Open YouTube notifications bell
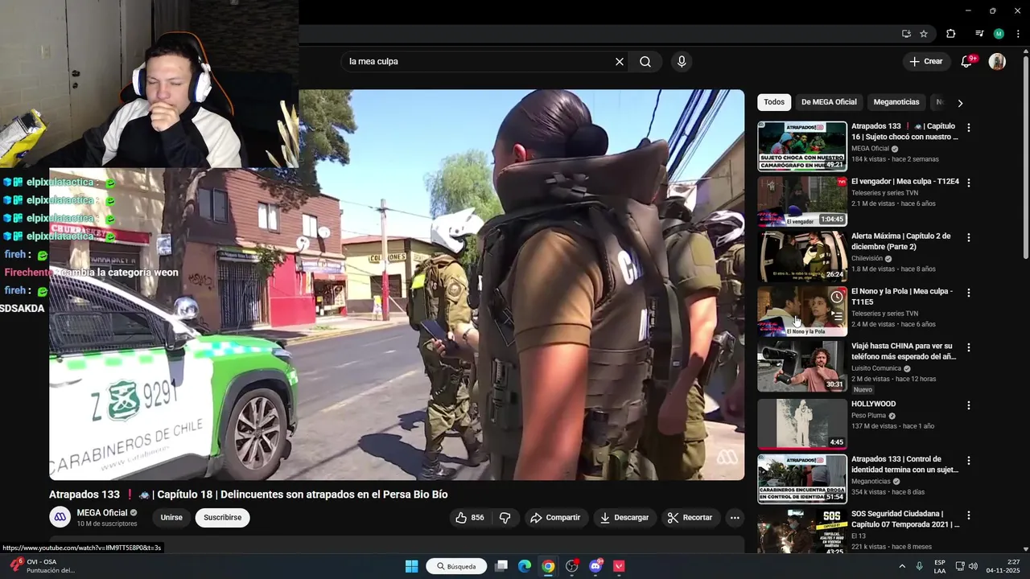This screenshot has height=579, width=1030. coord(967,61)
